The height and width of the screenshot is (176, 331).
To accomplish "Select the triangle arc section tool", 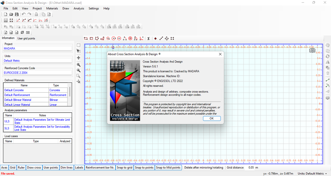I will (125, 38).
